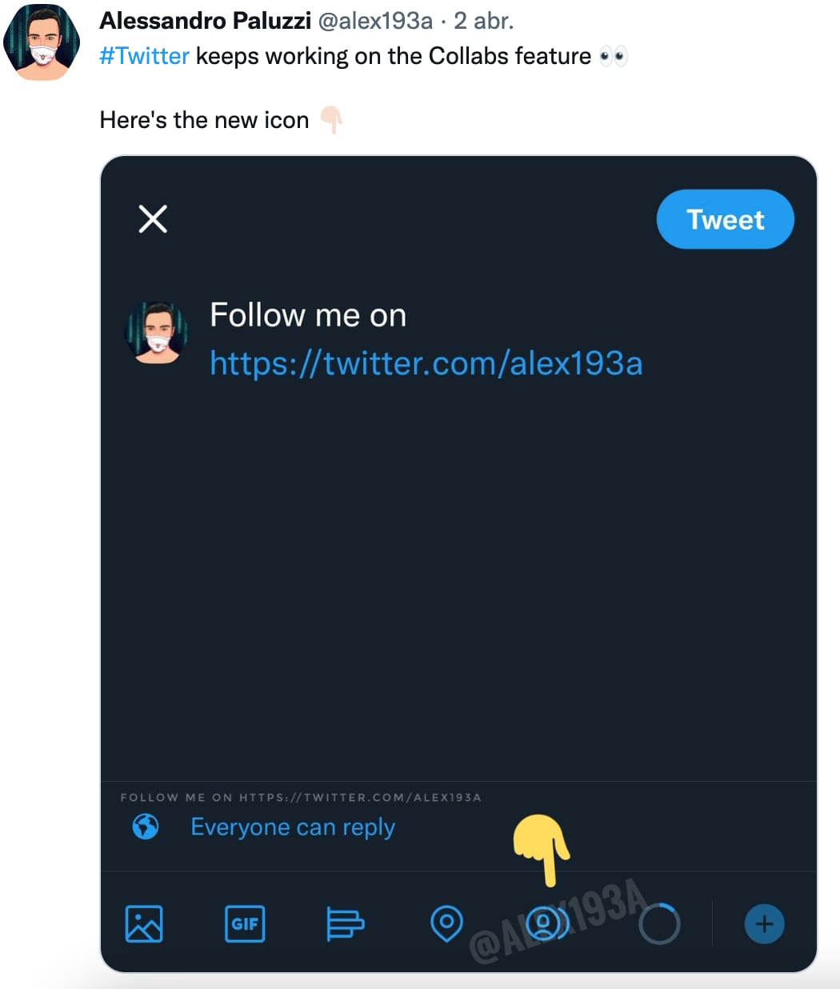Open the 'Everyone can reply' settings
Viewport: 840px width, 989px height.
(293, 827)
